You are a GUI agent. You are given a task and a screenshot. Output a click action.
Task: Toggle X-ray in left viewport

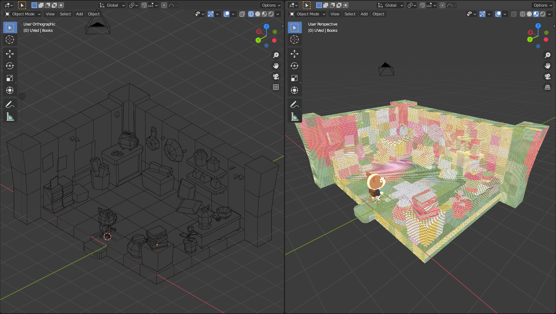(x=242, y=14)
